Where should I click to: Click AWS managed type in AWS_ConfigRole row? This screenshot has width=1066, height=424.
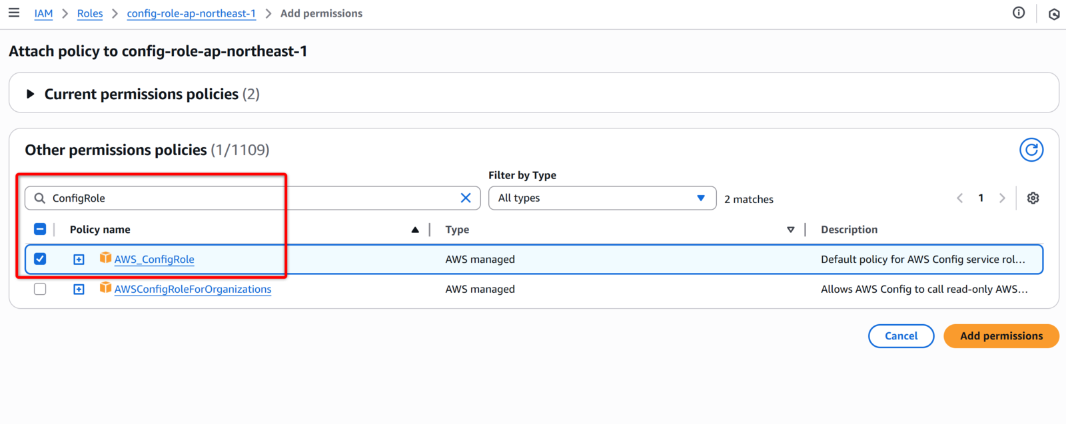480,259
